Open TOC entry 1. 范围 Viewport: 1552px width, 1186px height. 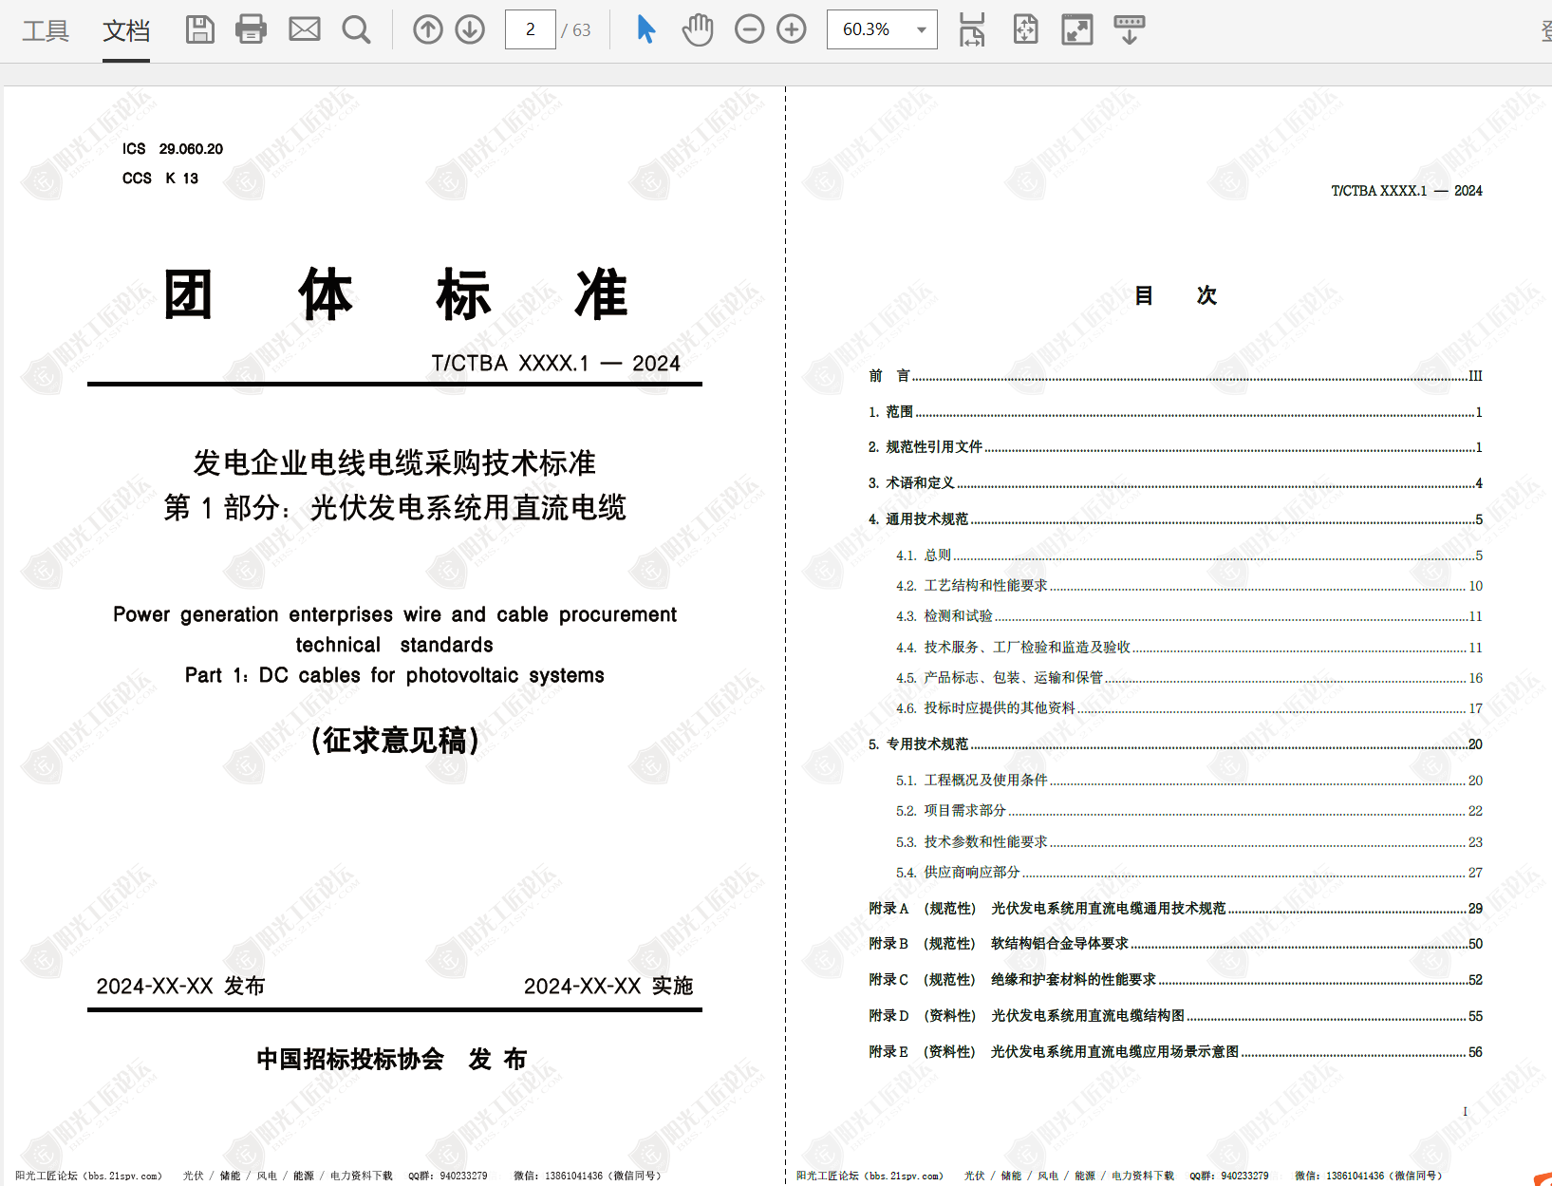[1175, 412]
